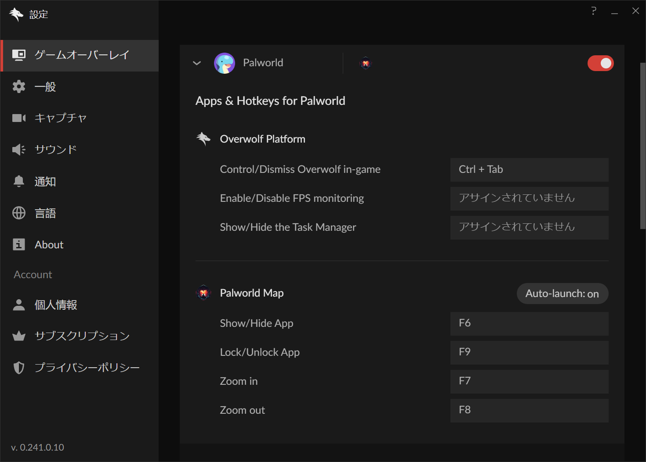The height and width of the screenshot is (462, 646).
Task: Click the Show/Hide the Task Manager label
Action: pyautogui.click(x=288, y=227)
